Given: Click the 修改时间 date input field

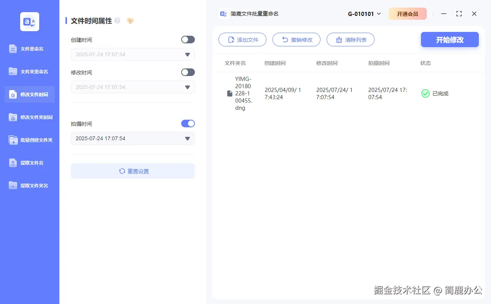Looking at the screenshot, I should pyautogui.click(x=133, y=87).
